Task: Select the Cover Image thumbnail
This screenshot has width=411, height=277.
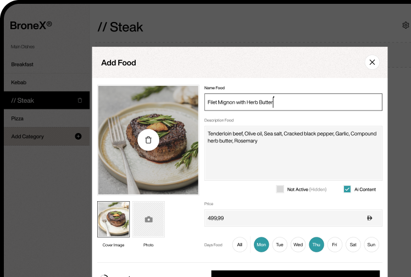Action: [114, 219]
